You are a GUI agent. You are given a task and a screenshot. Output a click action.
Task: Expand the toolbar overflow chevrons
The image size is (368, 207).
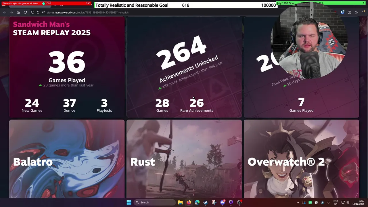pyautogui.click(x=356, y=12)
